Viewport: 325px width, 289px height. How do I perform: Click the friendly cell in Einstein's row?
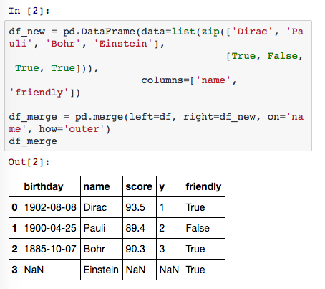click(x=204, y=270)
